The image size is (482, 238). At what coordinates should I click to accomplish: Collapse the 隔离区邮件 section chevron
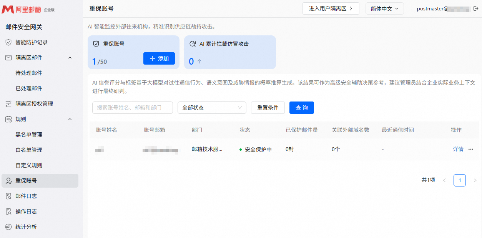[x=70, y=58]
